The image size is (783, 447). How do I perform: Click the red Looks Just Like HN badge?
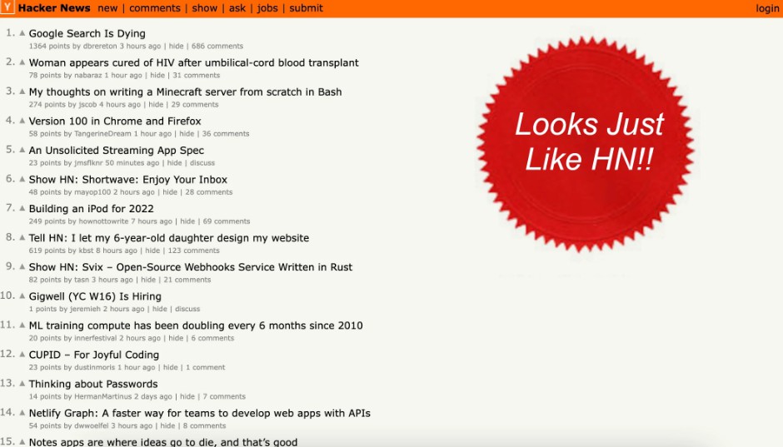click(x=586, y=142)
